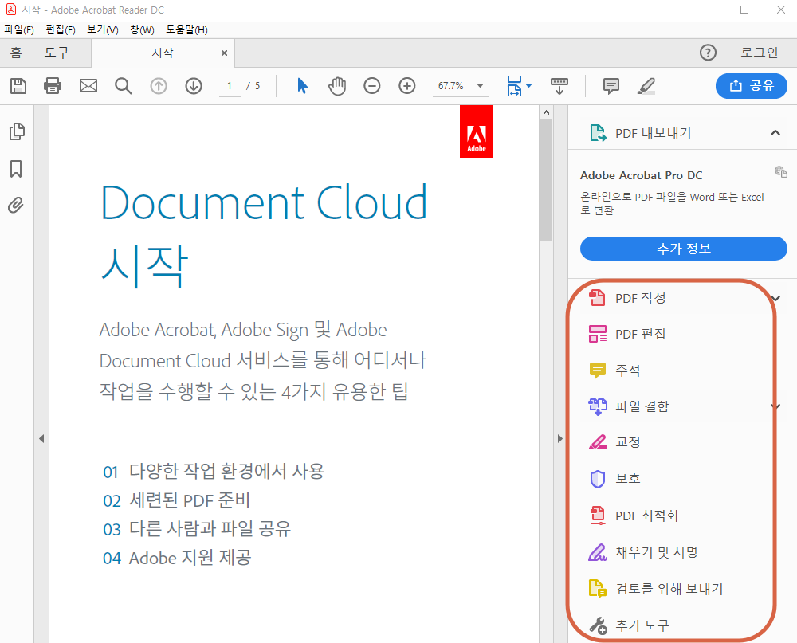Viewport: 797px width, 643px height.
Task: Open the zoom percentage dropdown arrow
Action: pos(480,86)
